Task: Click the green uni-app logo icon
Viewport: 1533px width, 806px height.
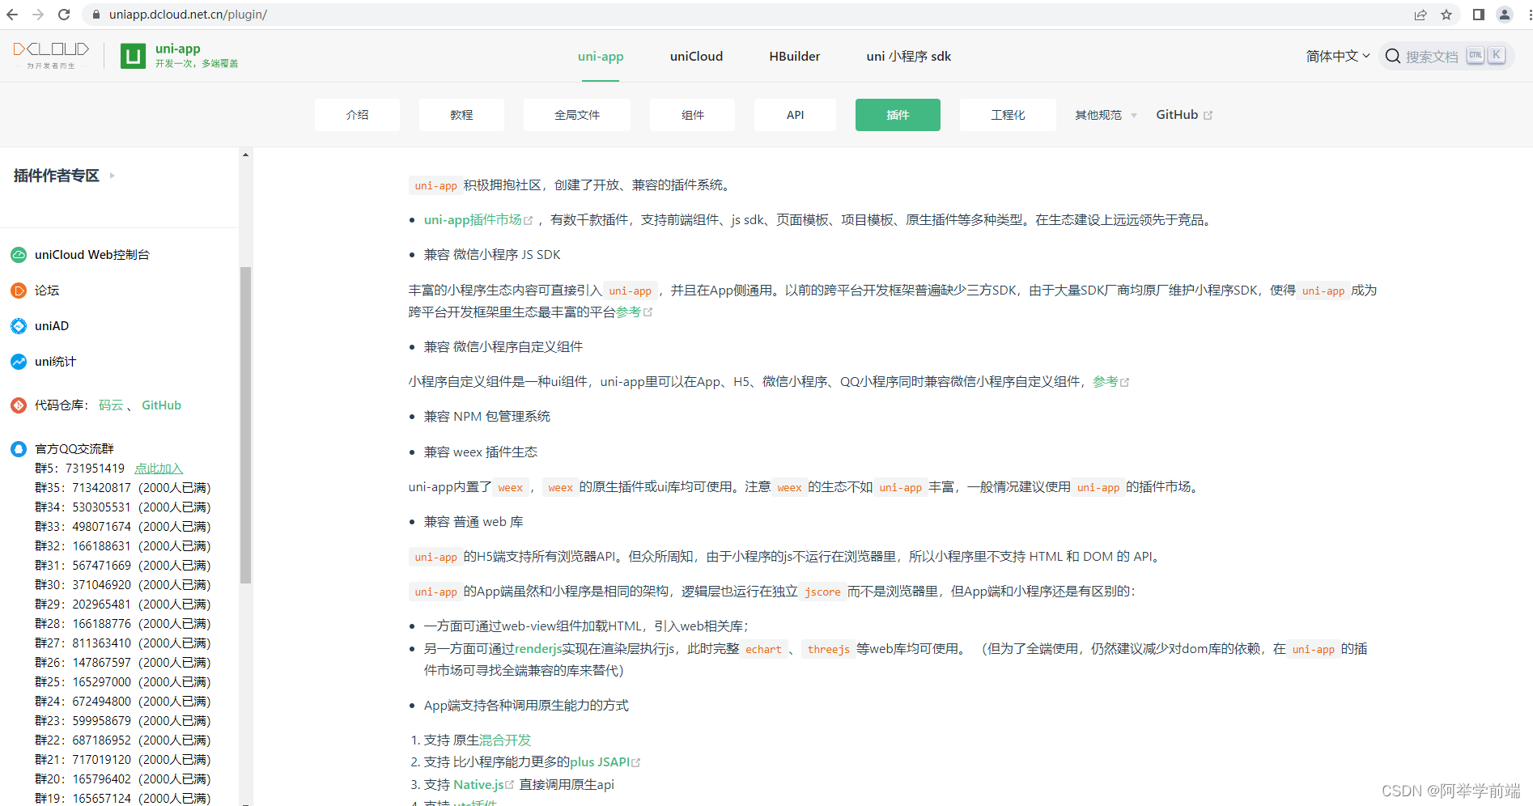Action: 133,56
